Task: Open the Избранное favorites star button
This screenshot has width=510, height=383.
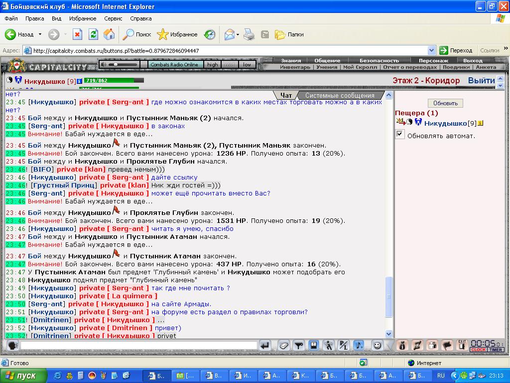Action: [177, 34]
